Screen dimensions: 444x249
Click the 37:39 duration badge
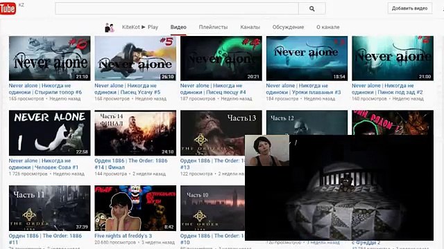(82, 227)
